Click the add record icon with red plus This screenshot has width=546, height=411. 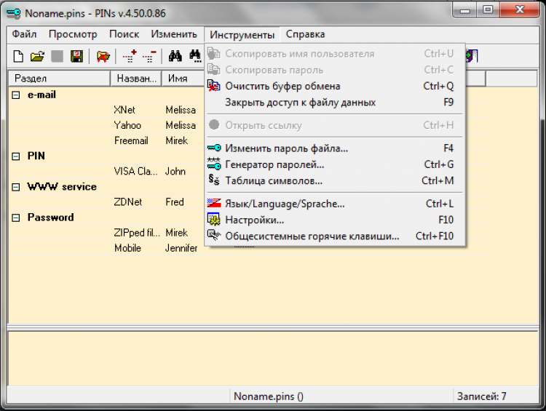pos(130,56)
